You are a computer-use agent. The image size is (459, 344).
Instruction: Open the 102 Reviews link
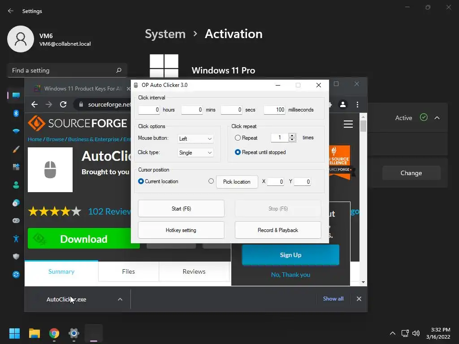click(x=109, y=211)
